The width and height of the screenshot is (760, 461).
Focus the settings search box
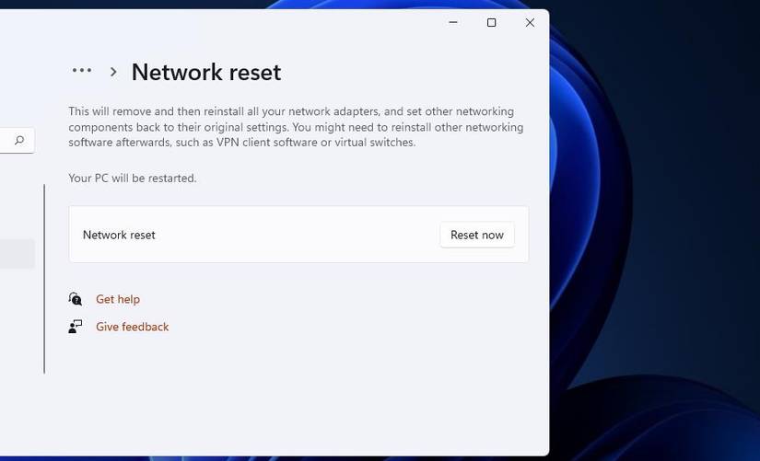pos(7,141)
